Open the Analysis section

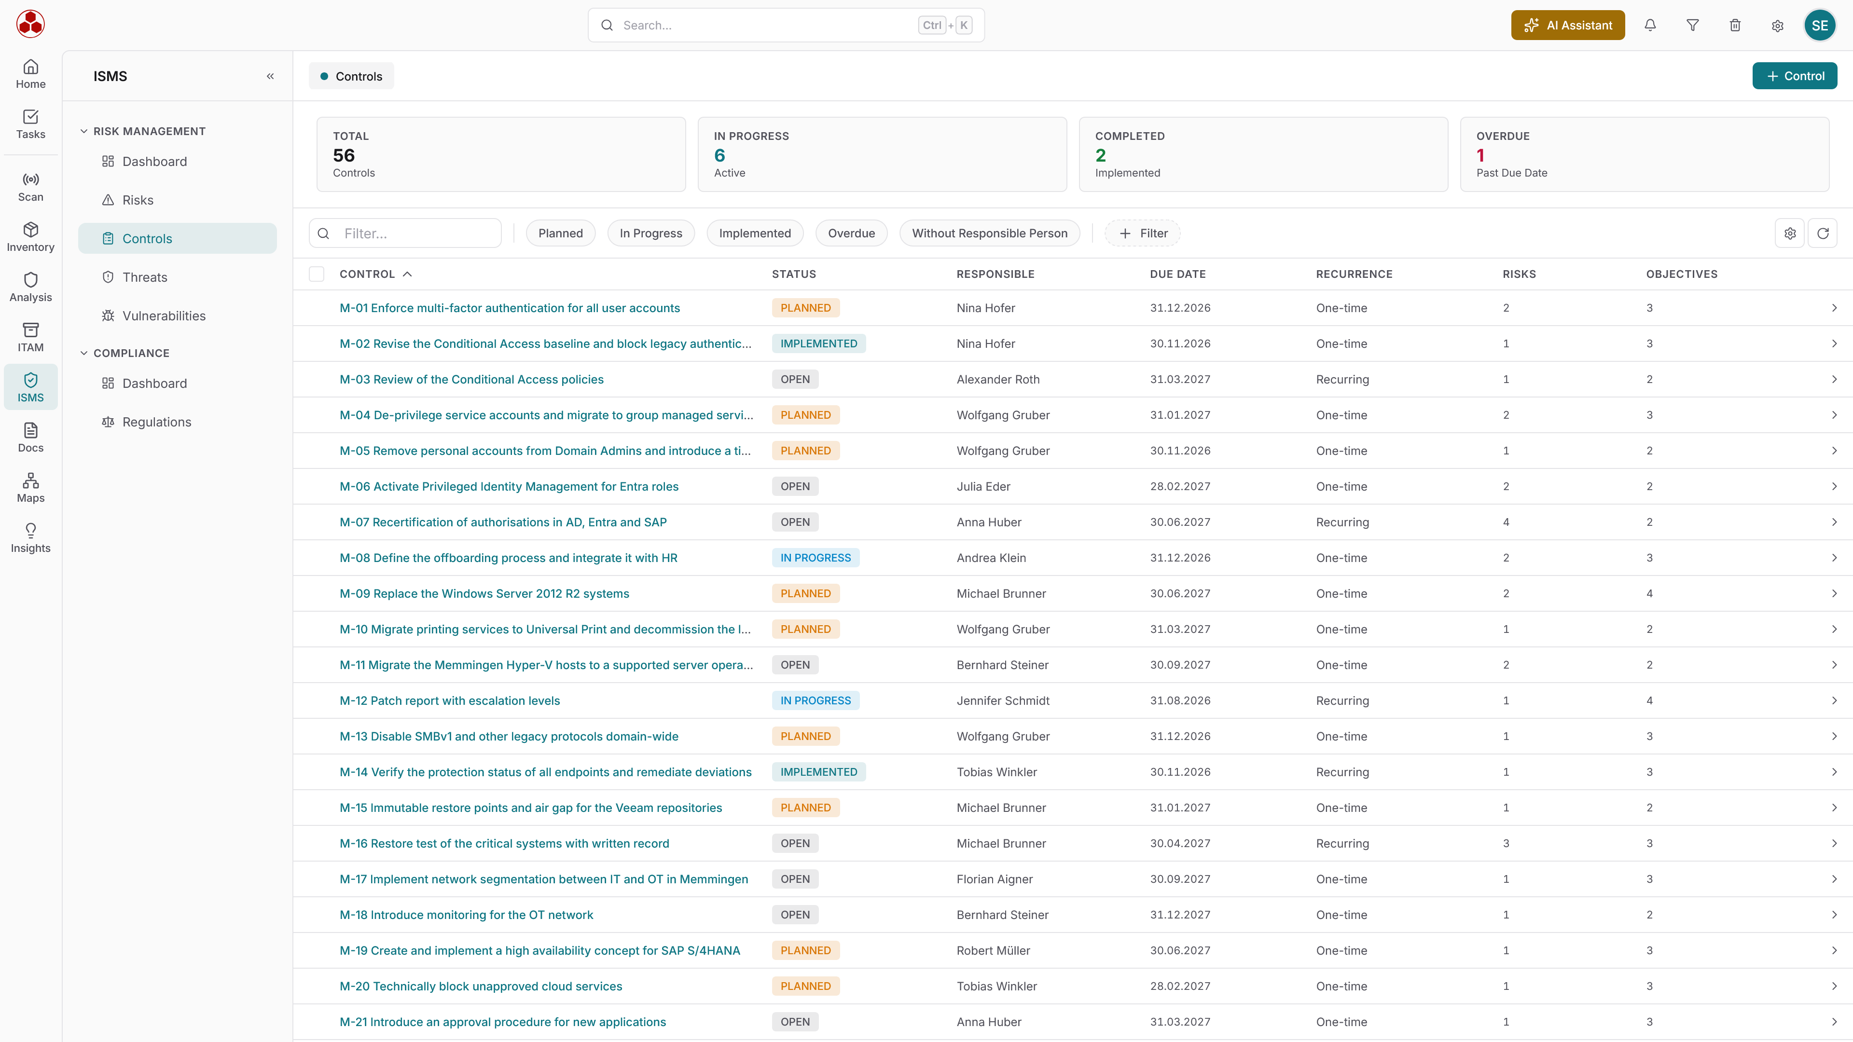pyautogui.click(x=30, y=287)
